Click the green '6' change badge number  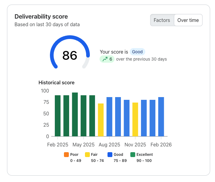click(111, 59)
